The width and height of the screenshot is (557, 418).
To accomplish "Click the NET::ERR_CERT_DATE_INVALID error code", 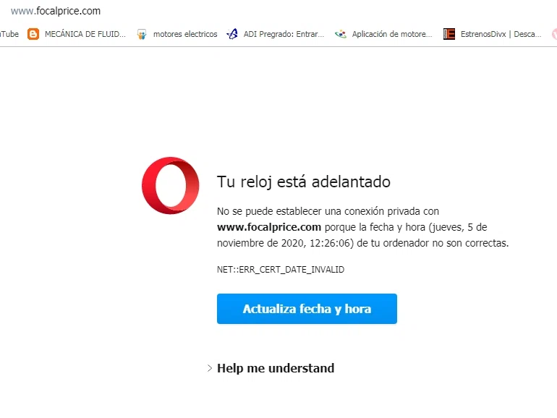I will (x=281, y=270).
